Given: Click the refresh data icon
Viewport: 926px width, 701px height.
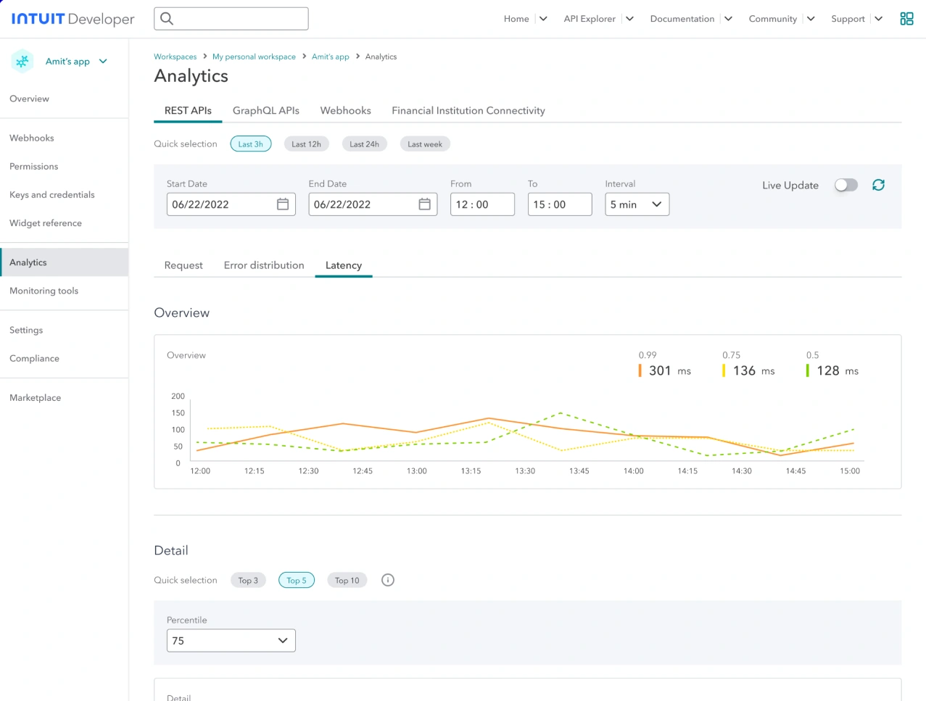Looking at the screenshot, I should click(x=878, y=185).
